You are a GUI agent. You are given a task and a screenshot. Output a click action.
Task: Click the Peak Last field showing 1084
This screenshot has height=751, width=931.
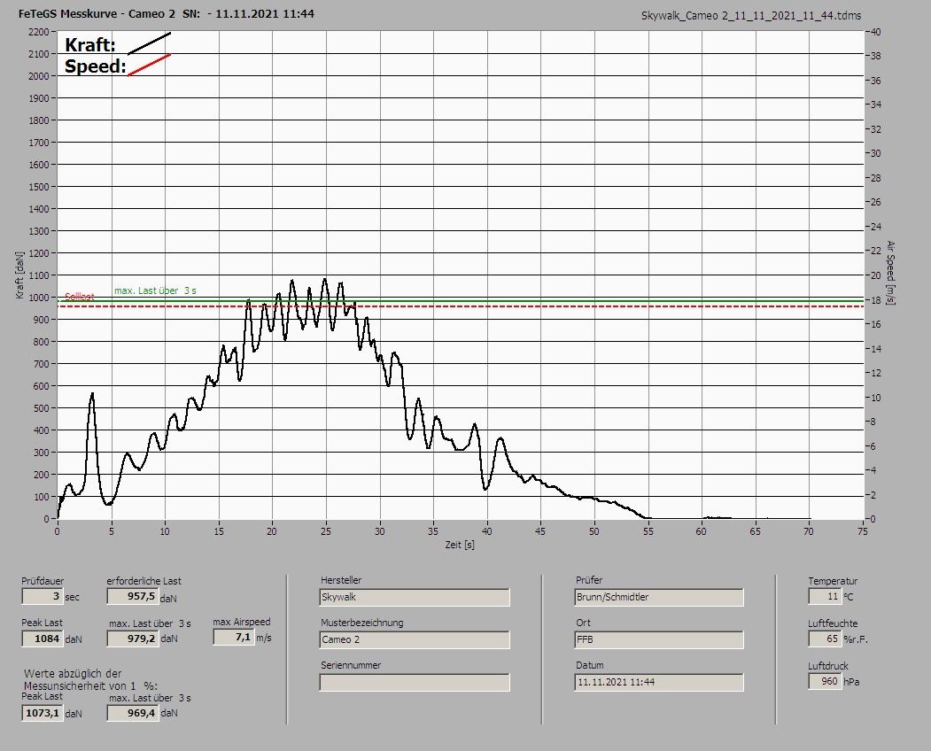coord(43,639)
